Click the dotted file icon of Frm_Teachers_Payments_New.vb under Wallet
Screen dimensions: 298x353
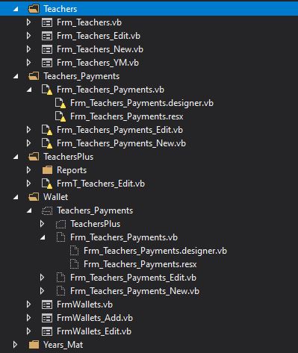60,291
